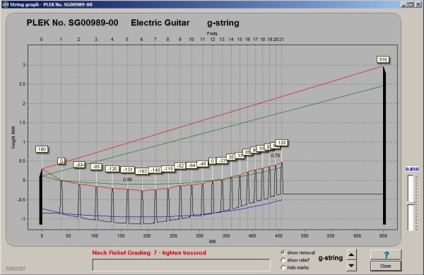Click the down arrow to switch string
This screenshot has height=275, width=424.
pos(351,266)
